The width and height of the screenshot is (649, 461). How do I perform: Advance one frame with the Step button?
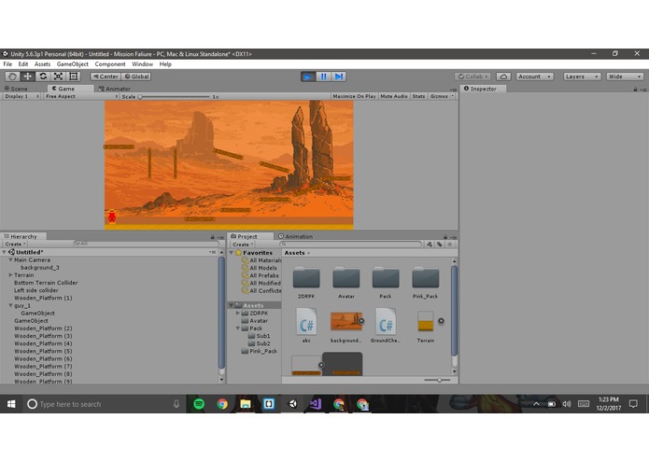coord(339,77)
